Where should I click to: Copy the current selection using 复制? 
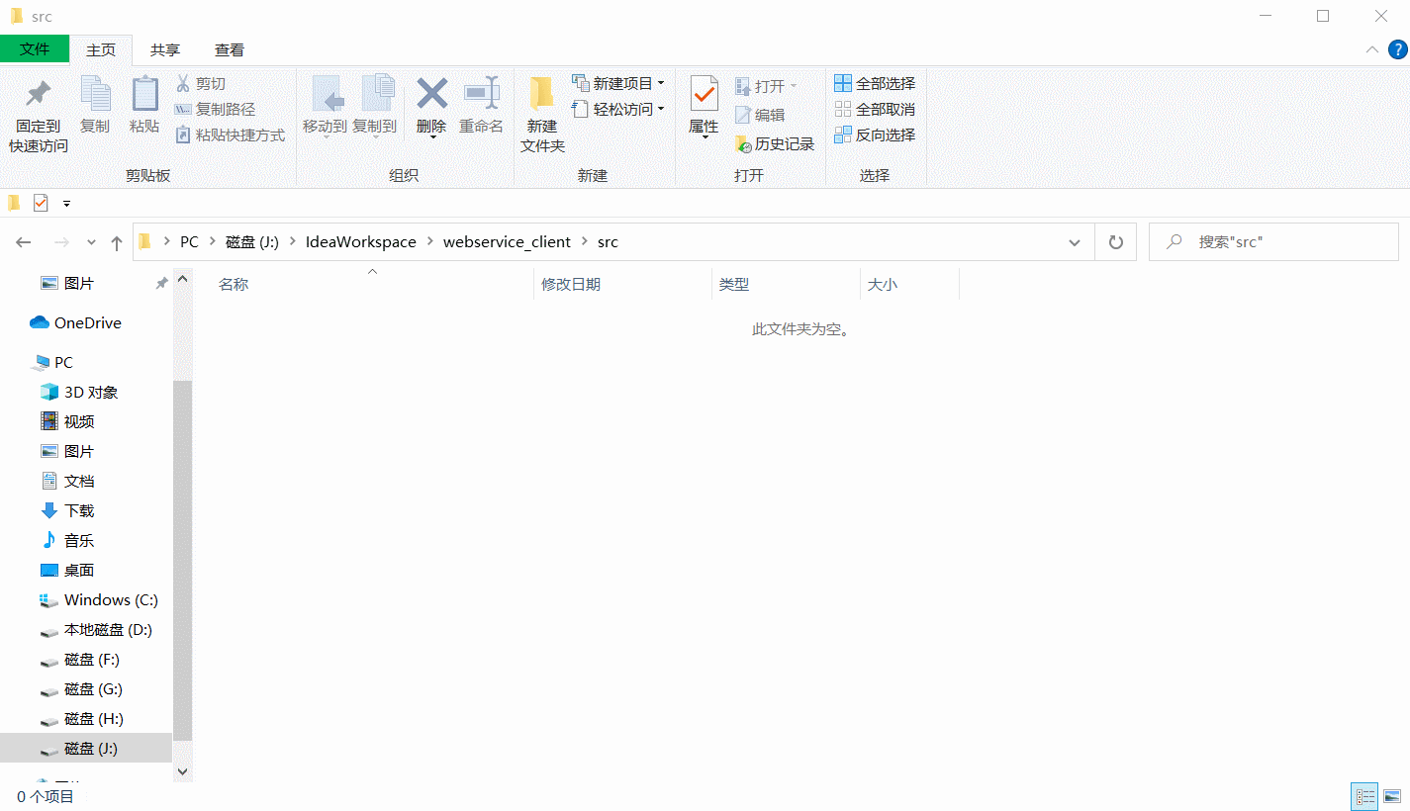(95, 109)
